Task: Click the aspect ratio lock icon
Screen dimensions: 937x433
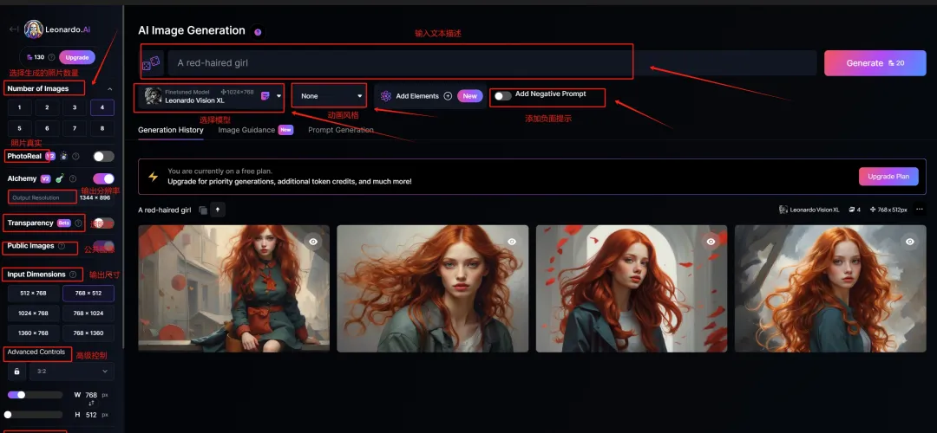Action: 16,372
